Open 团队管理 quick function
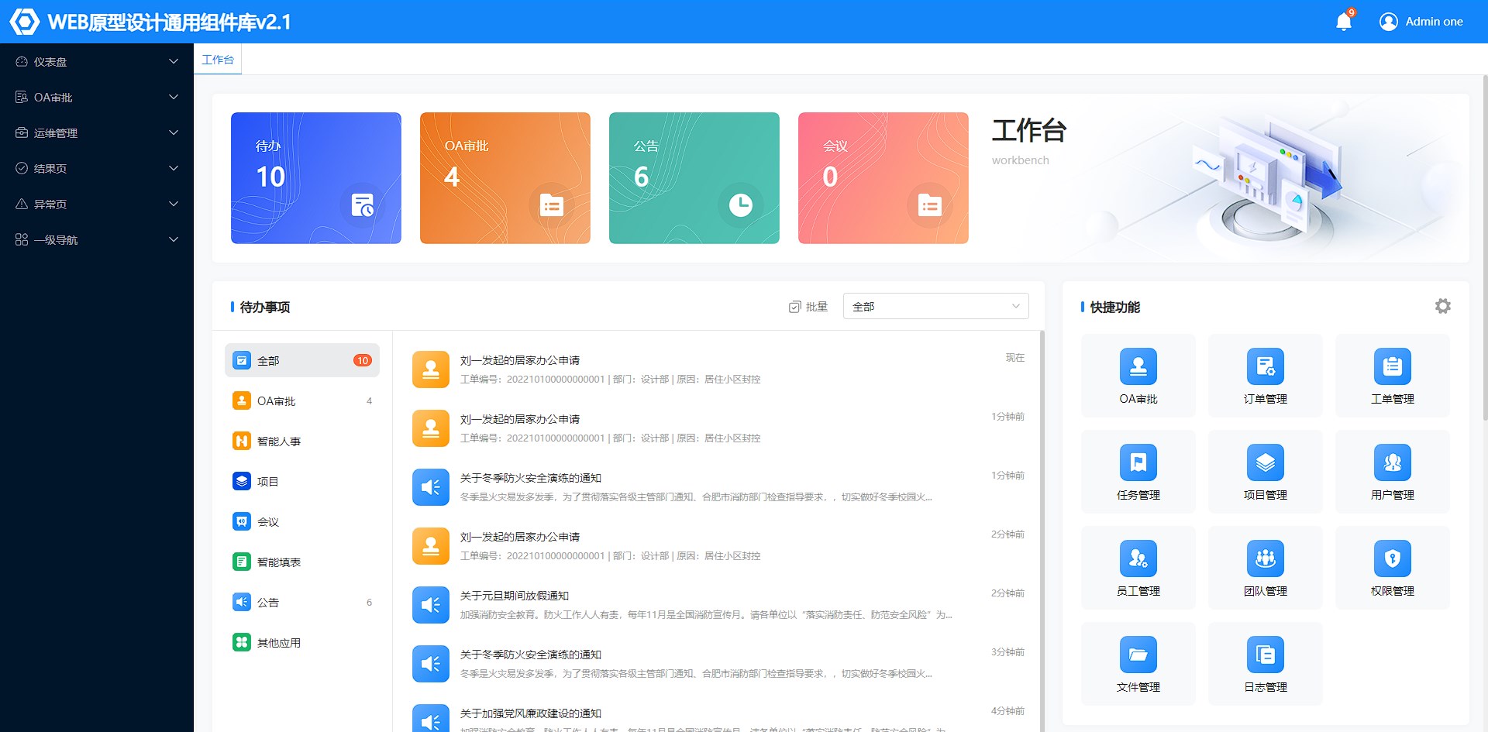The width and height of the screenshot is (1488, 732). click(1265, 559)
